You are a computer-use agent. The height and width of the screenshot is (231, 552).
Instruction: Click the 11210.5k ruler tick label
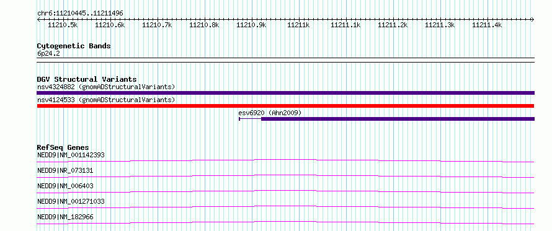point(63,25)
